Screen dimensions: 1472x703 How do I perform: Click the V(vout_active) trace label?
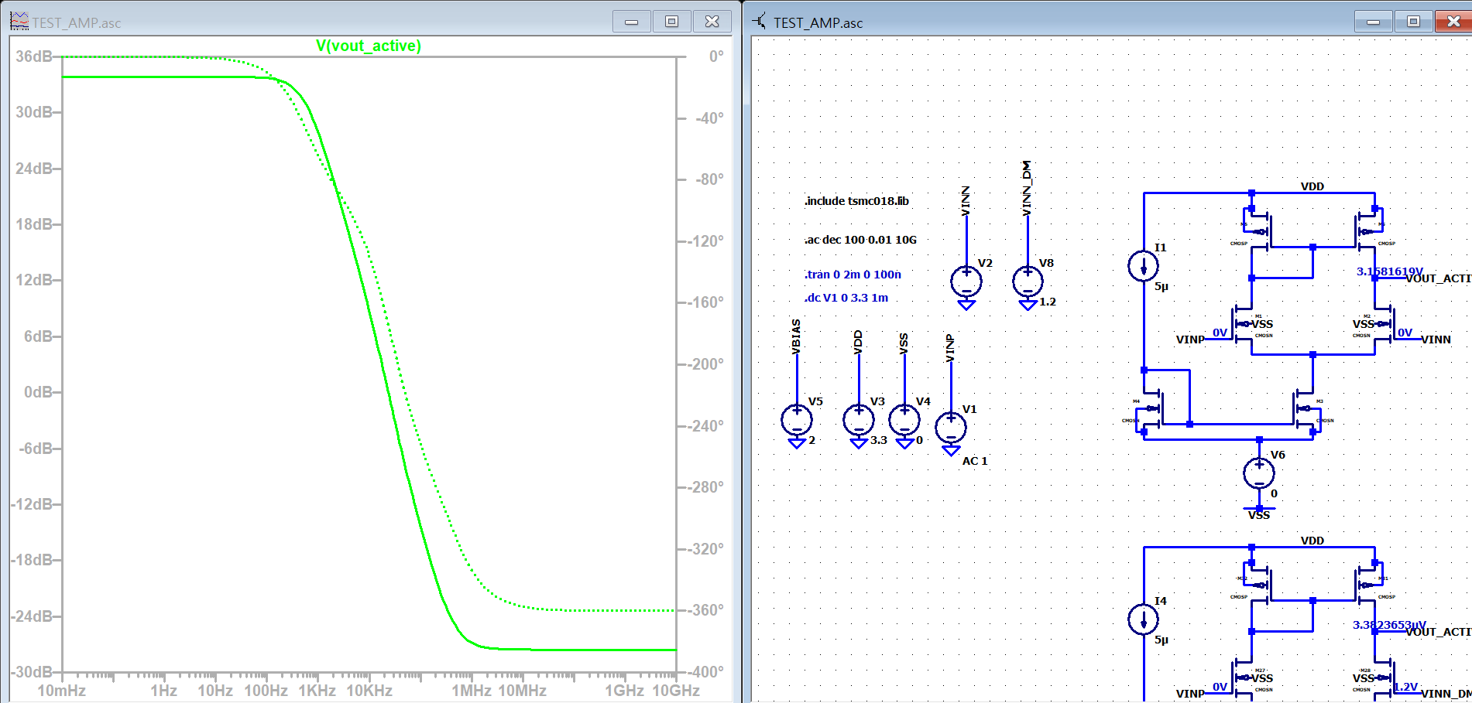coord(369,46)
